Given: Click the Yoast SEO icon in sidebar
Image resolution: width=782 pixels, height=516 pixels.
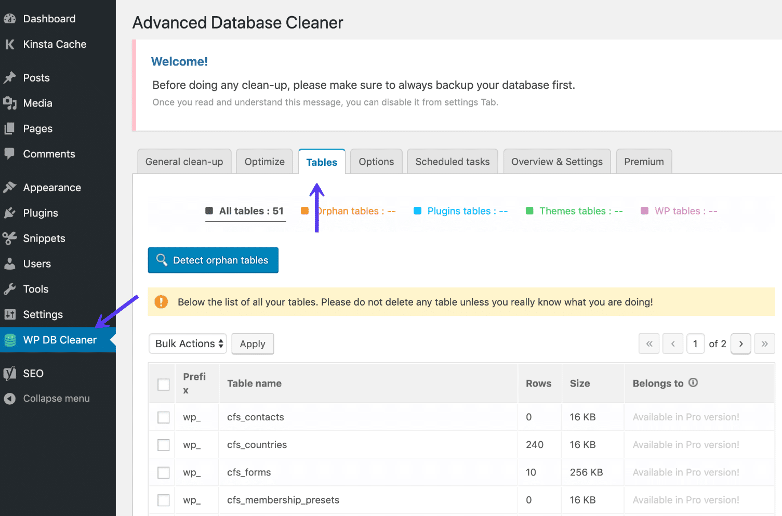Looking at the screenshot, I should coord(9,373).
